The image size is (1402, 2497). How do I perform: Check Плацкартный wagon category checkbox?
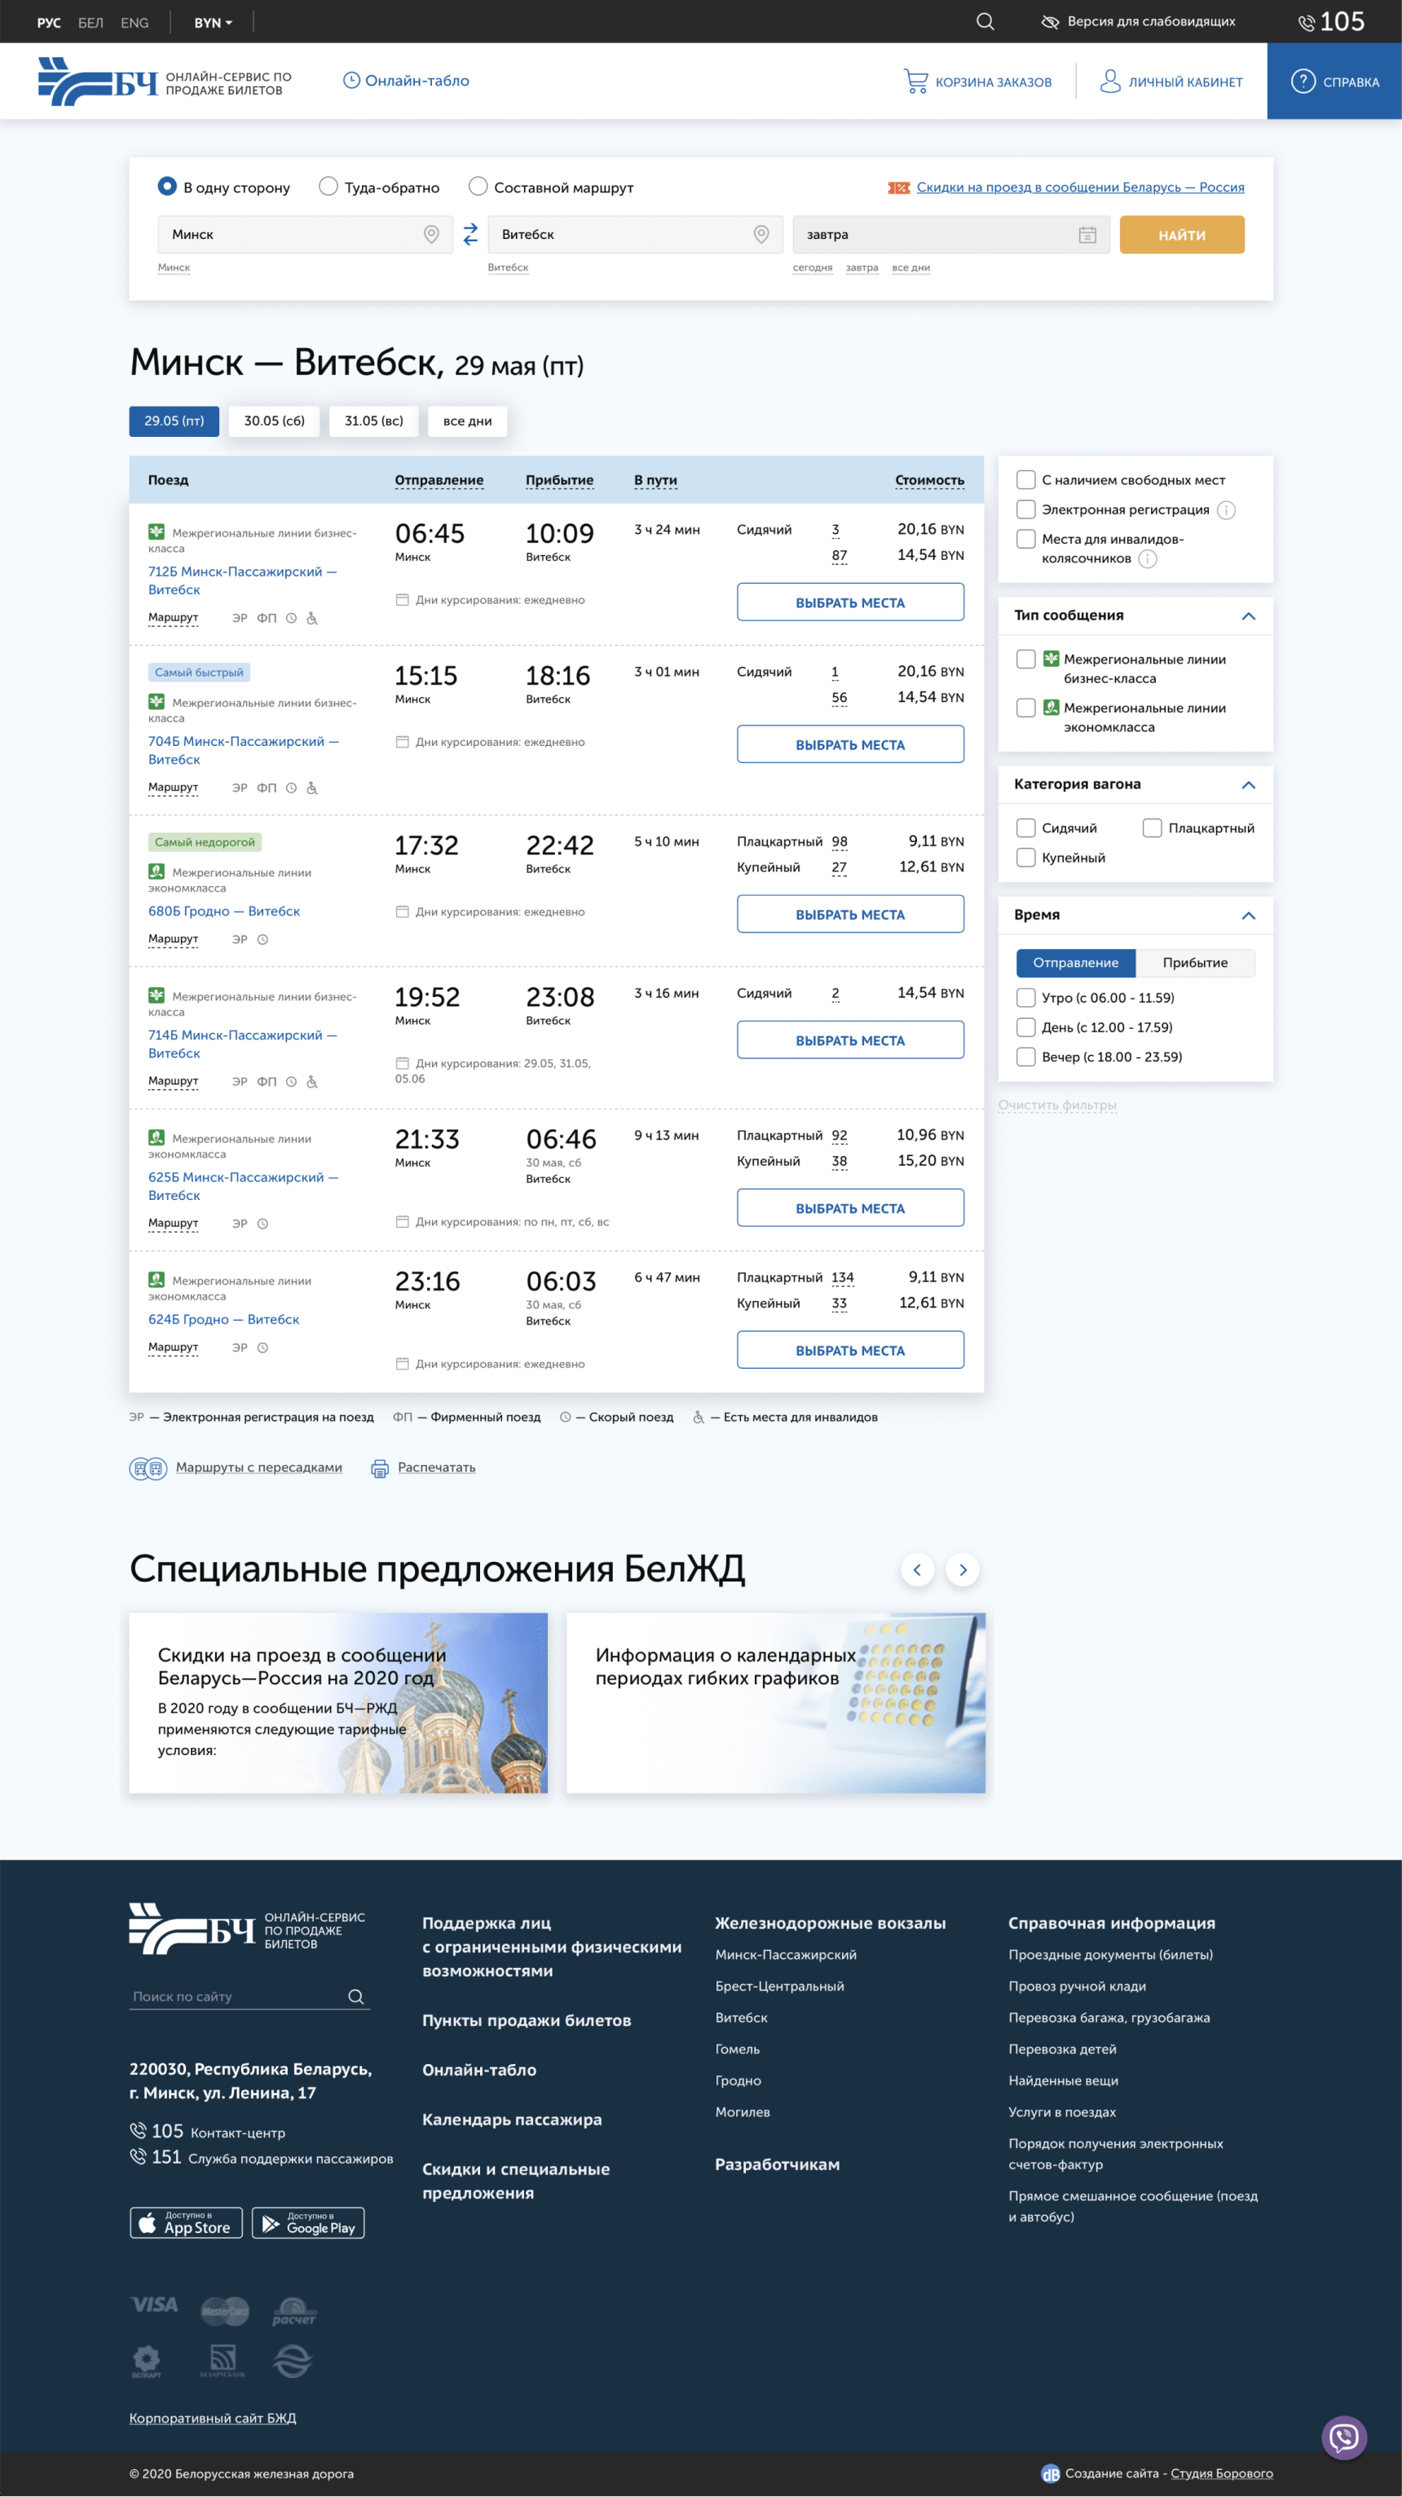(1152, 827)
